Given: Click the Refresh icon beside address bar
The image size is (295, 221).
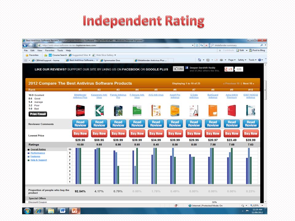Looking at the screenshot, I should [202, 45].
